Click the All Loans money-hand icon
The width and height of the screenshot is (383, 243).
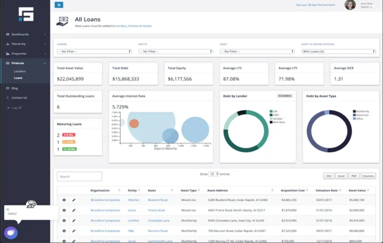pyautogui.click(x=62, y=22)
